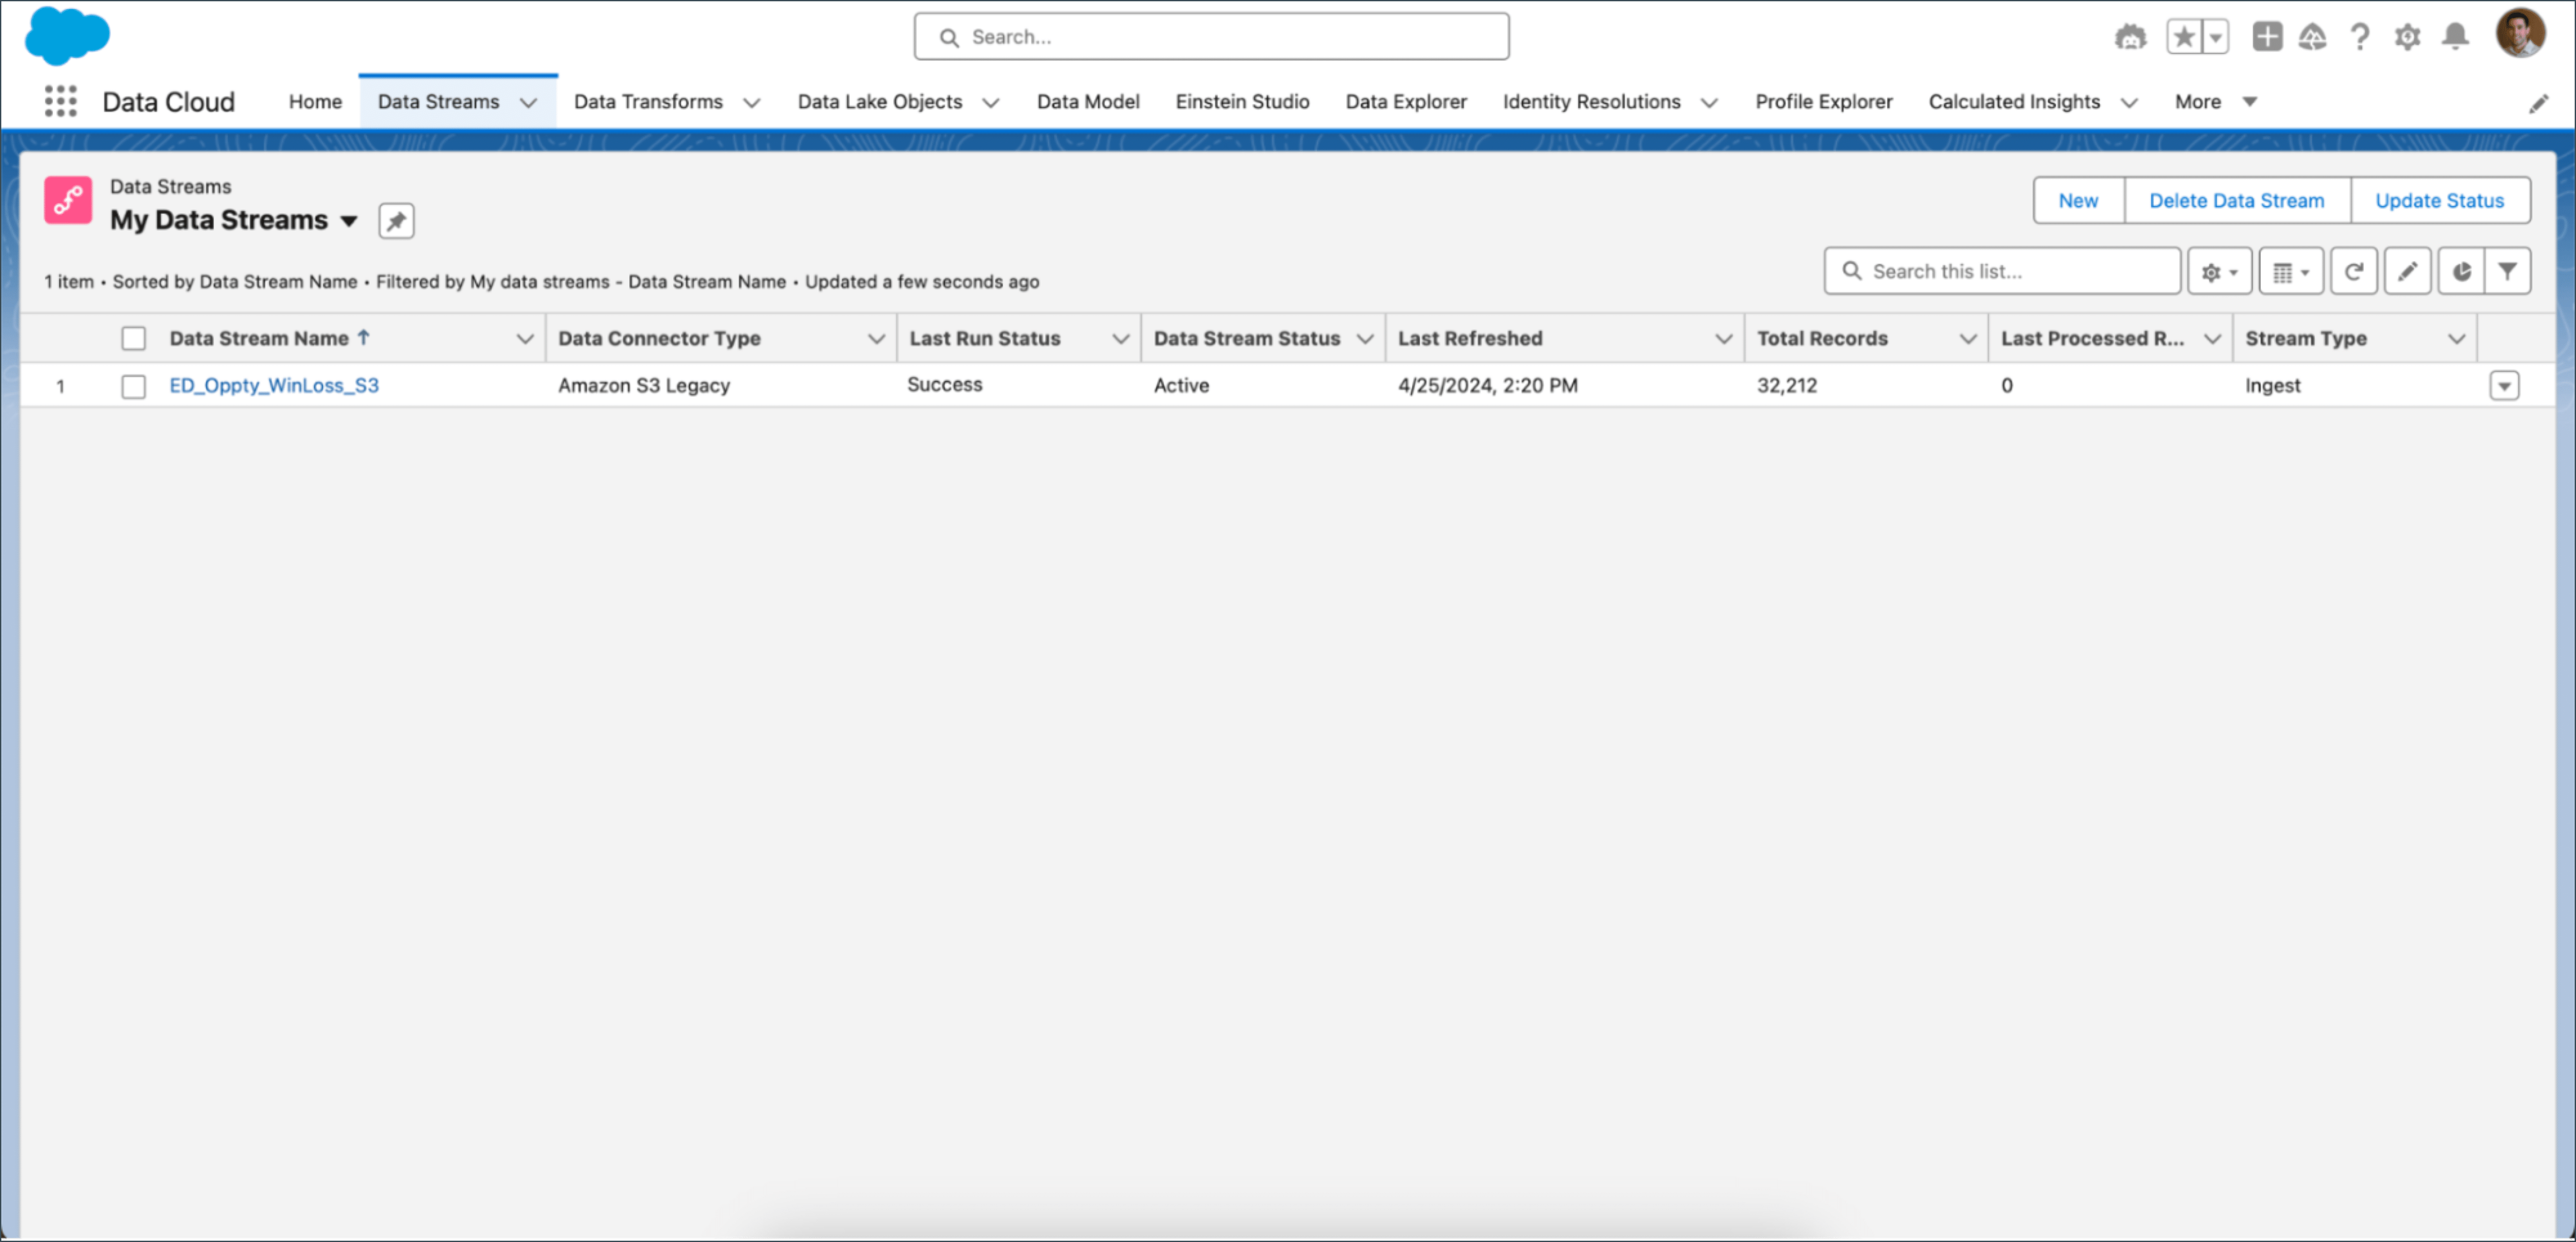Click the global Search field

1211,37
